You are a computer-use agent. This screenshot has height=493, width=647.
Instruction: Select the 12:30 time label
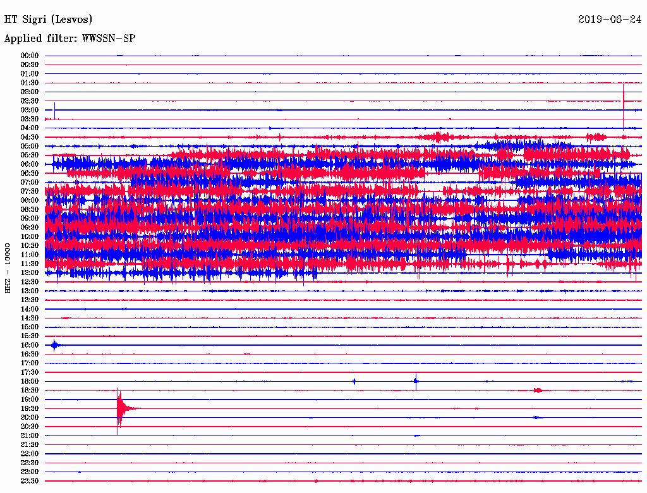point(30,282)
